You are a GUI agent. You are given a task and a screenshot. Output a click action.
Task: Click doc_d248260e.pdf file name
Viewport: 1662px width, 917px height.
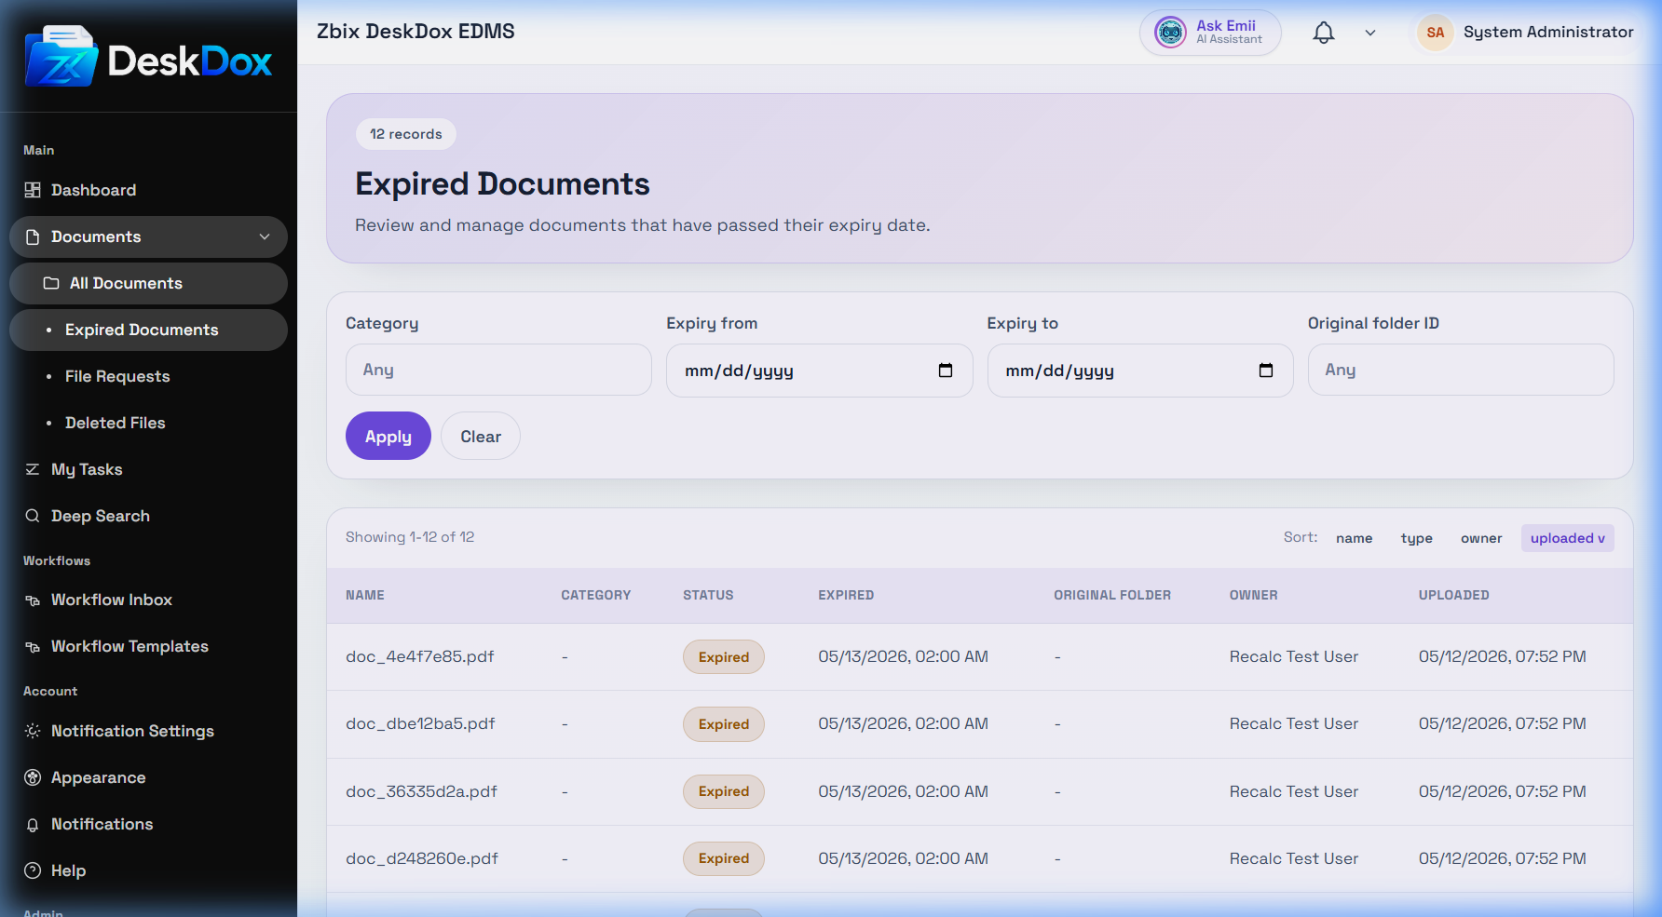pyautogui.click(x=422, y=858)
